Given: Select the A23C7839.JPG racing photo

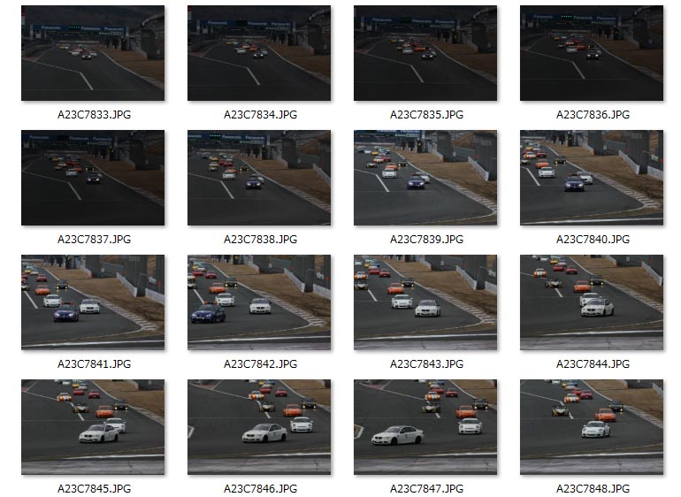Looking at the screenshot, I should point(425,178).
